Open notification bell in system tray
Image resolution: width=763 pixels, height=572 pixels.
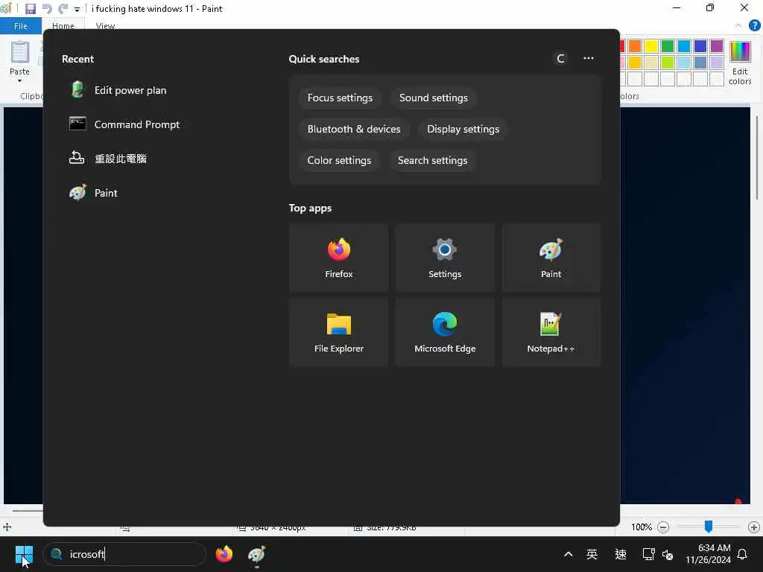pos(742,554)
